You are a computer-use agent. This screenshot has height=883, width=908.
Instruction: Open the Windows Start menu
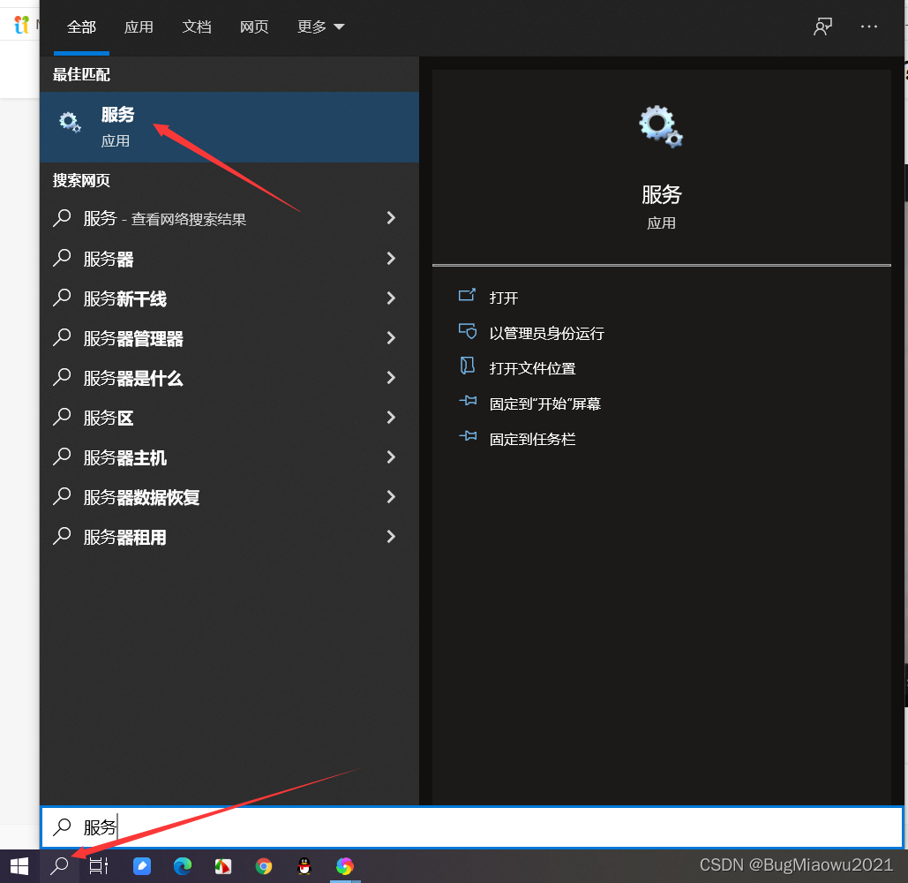tap(19, 866)
